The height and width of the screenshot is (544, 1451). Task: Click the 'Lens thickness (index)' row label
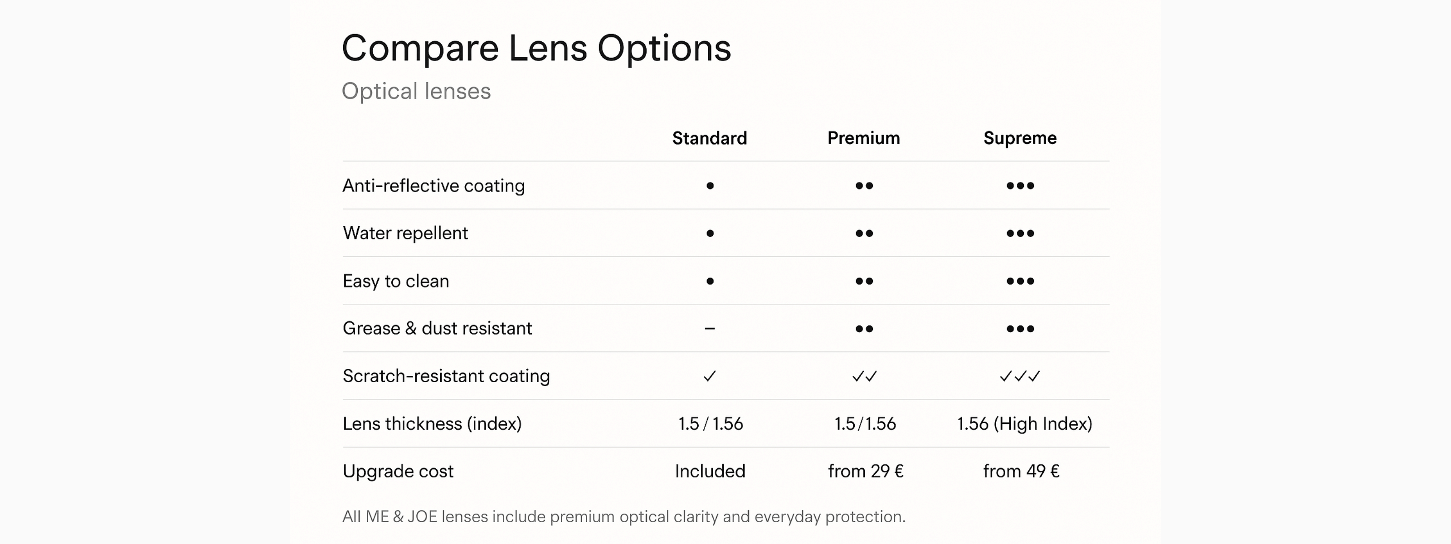pyautogui.click(x=432, y=423)
